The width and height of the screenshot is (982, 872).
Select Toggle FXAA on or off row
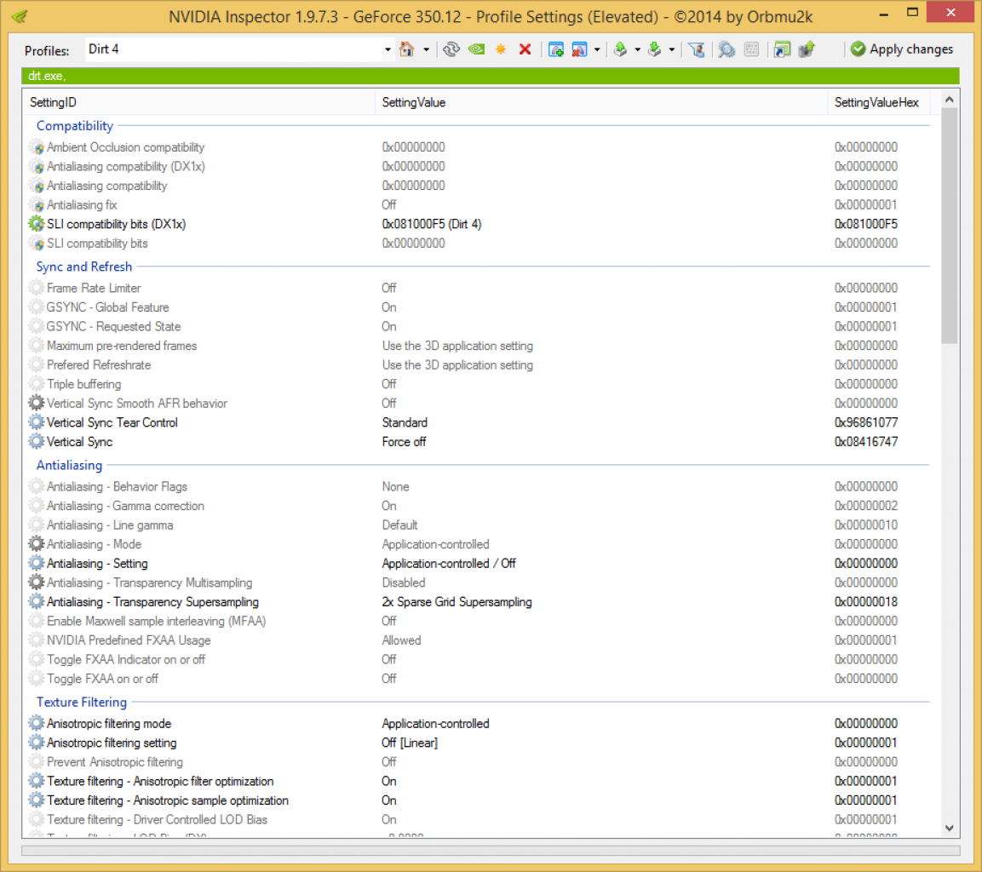coord(480,679)
